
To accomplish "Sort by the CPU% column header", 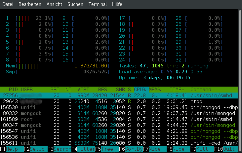I will pos(140,90).
